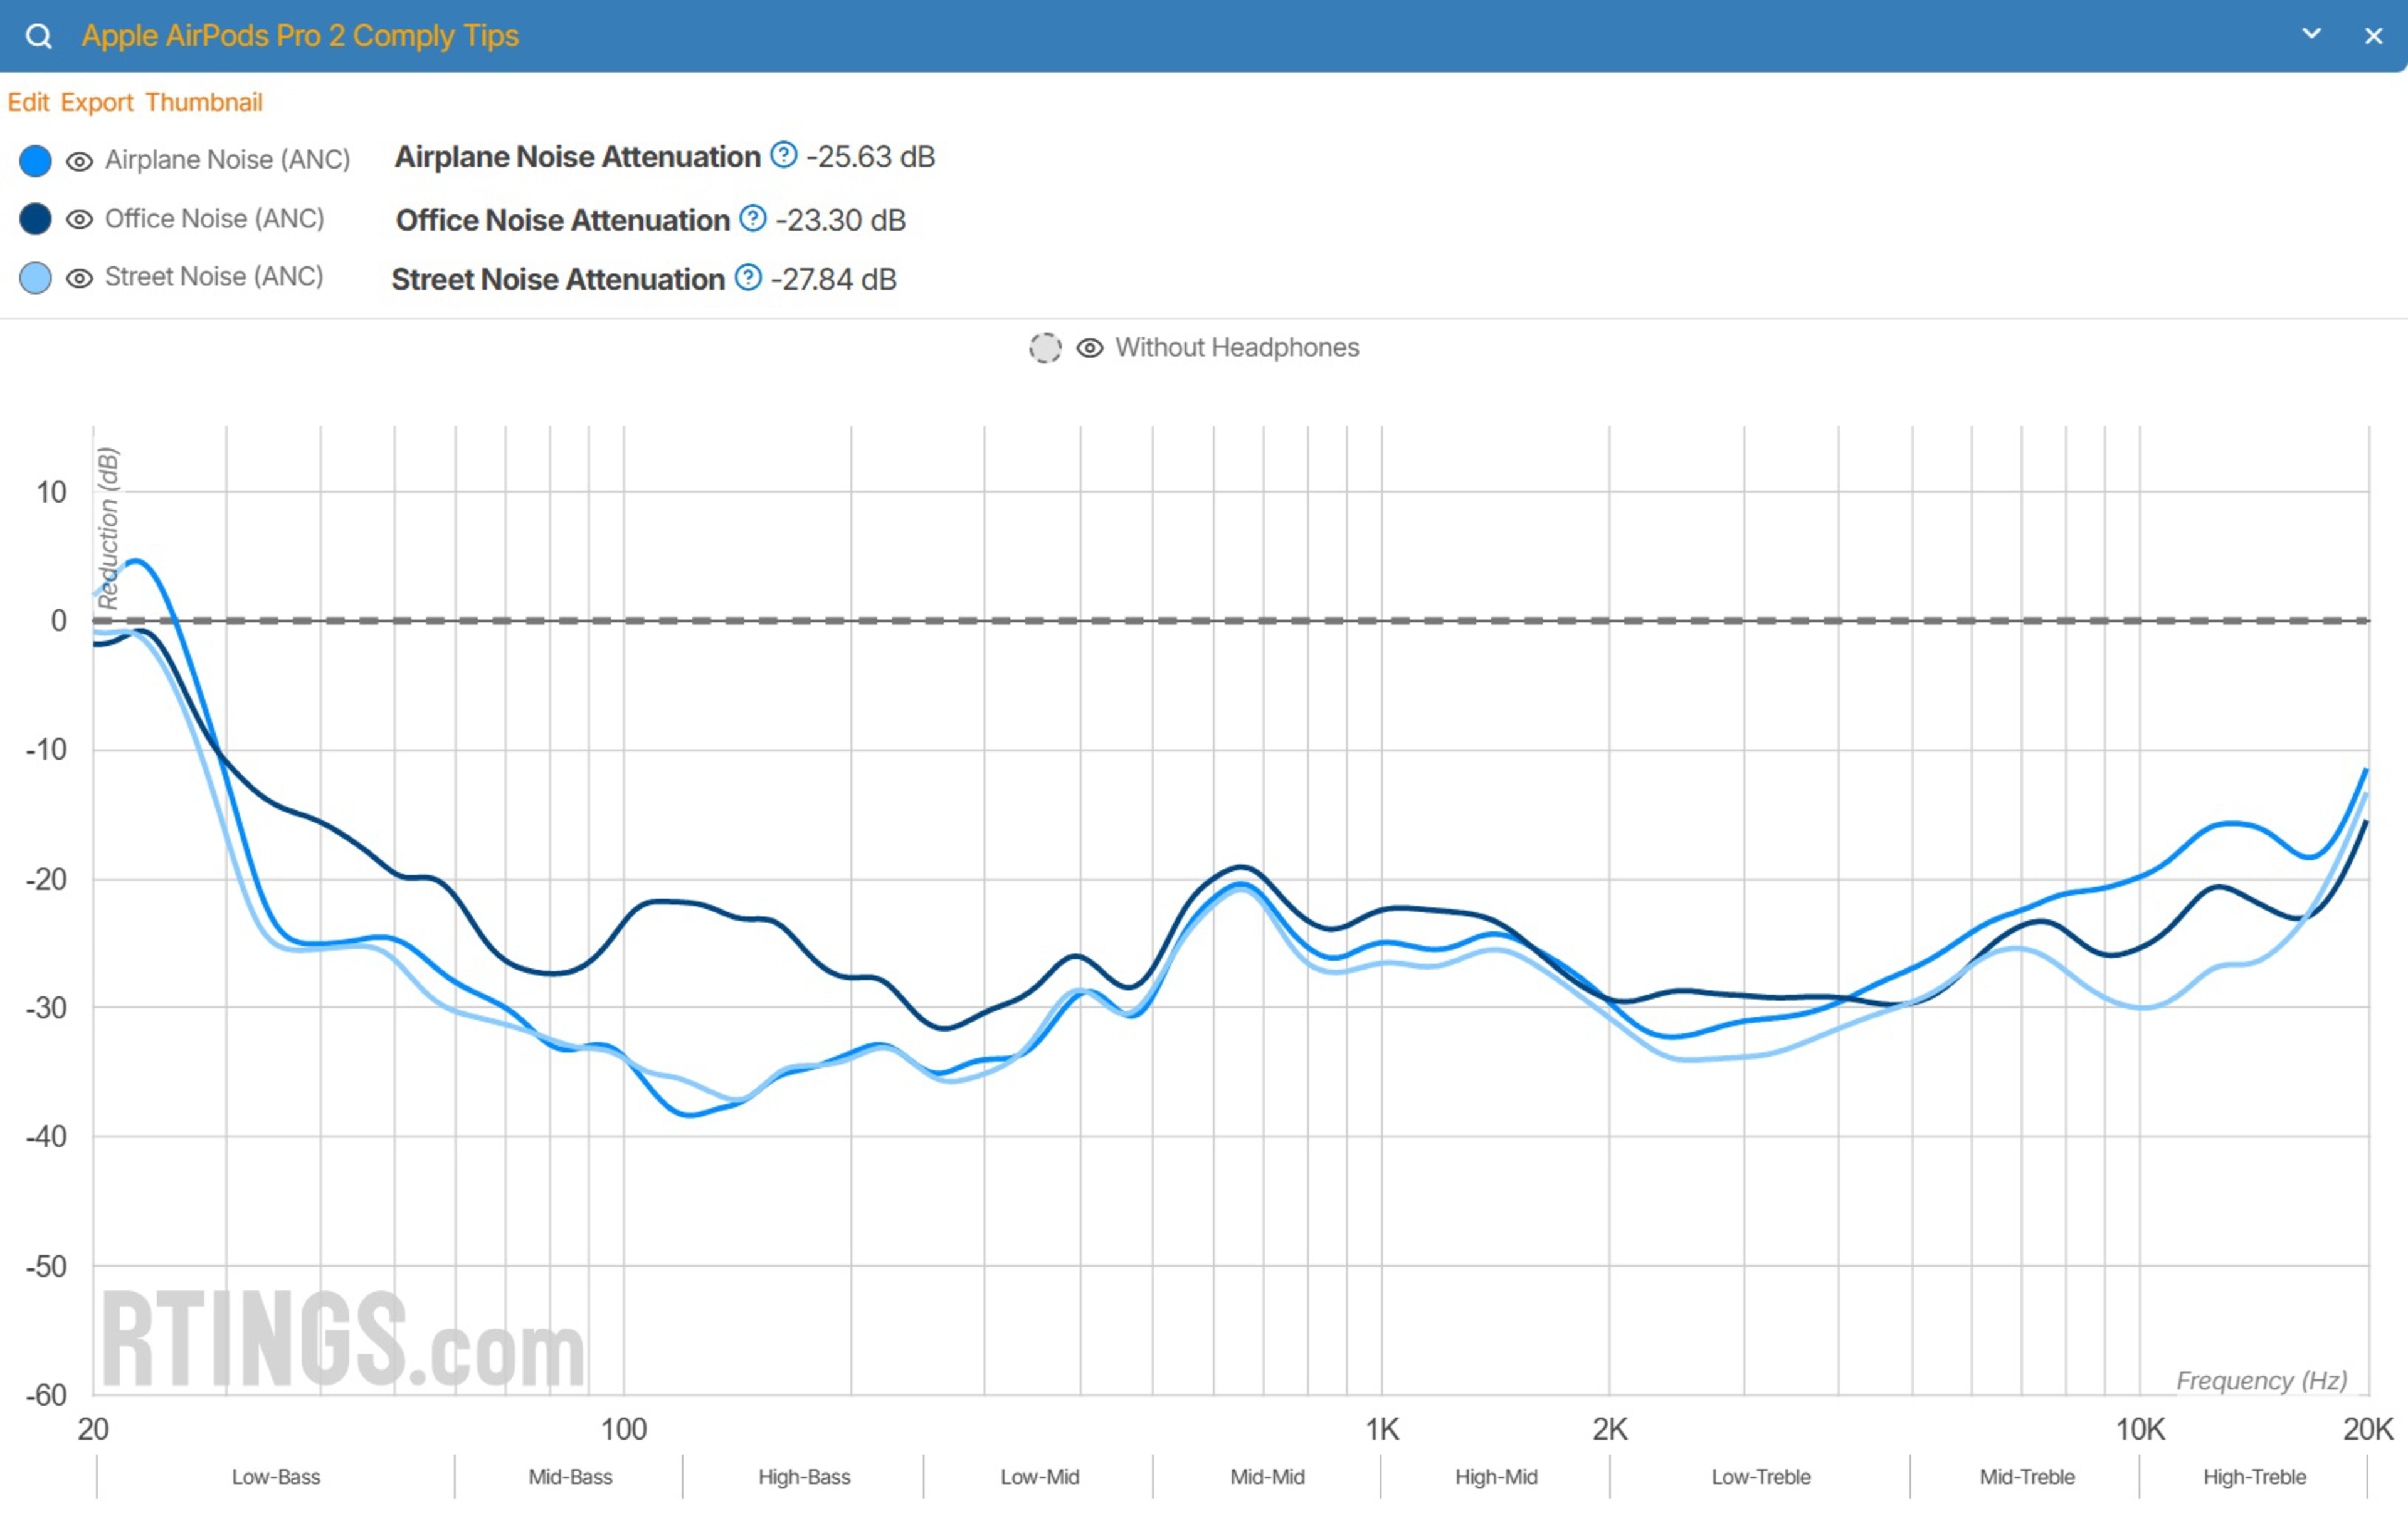Toggle Airplane Noise (ANC) eye visibility
This screenshot has height=1521, width=2408.
click(x=79, y=161)
